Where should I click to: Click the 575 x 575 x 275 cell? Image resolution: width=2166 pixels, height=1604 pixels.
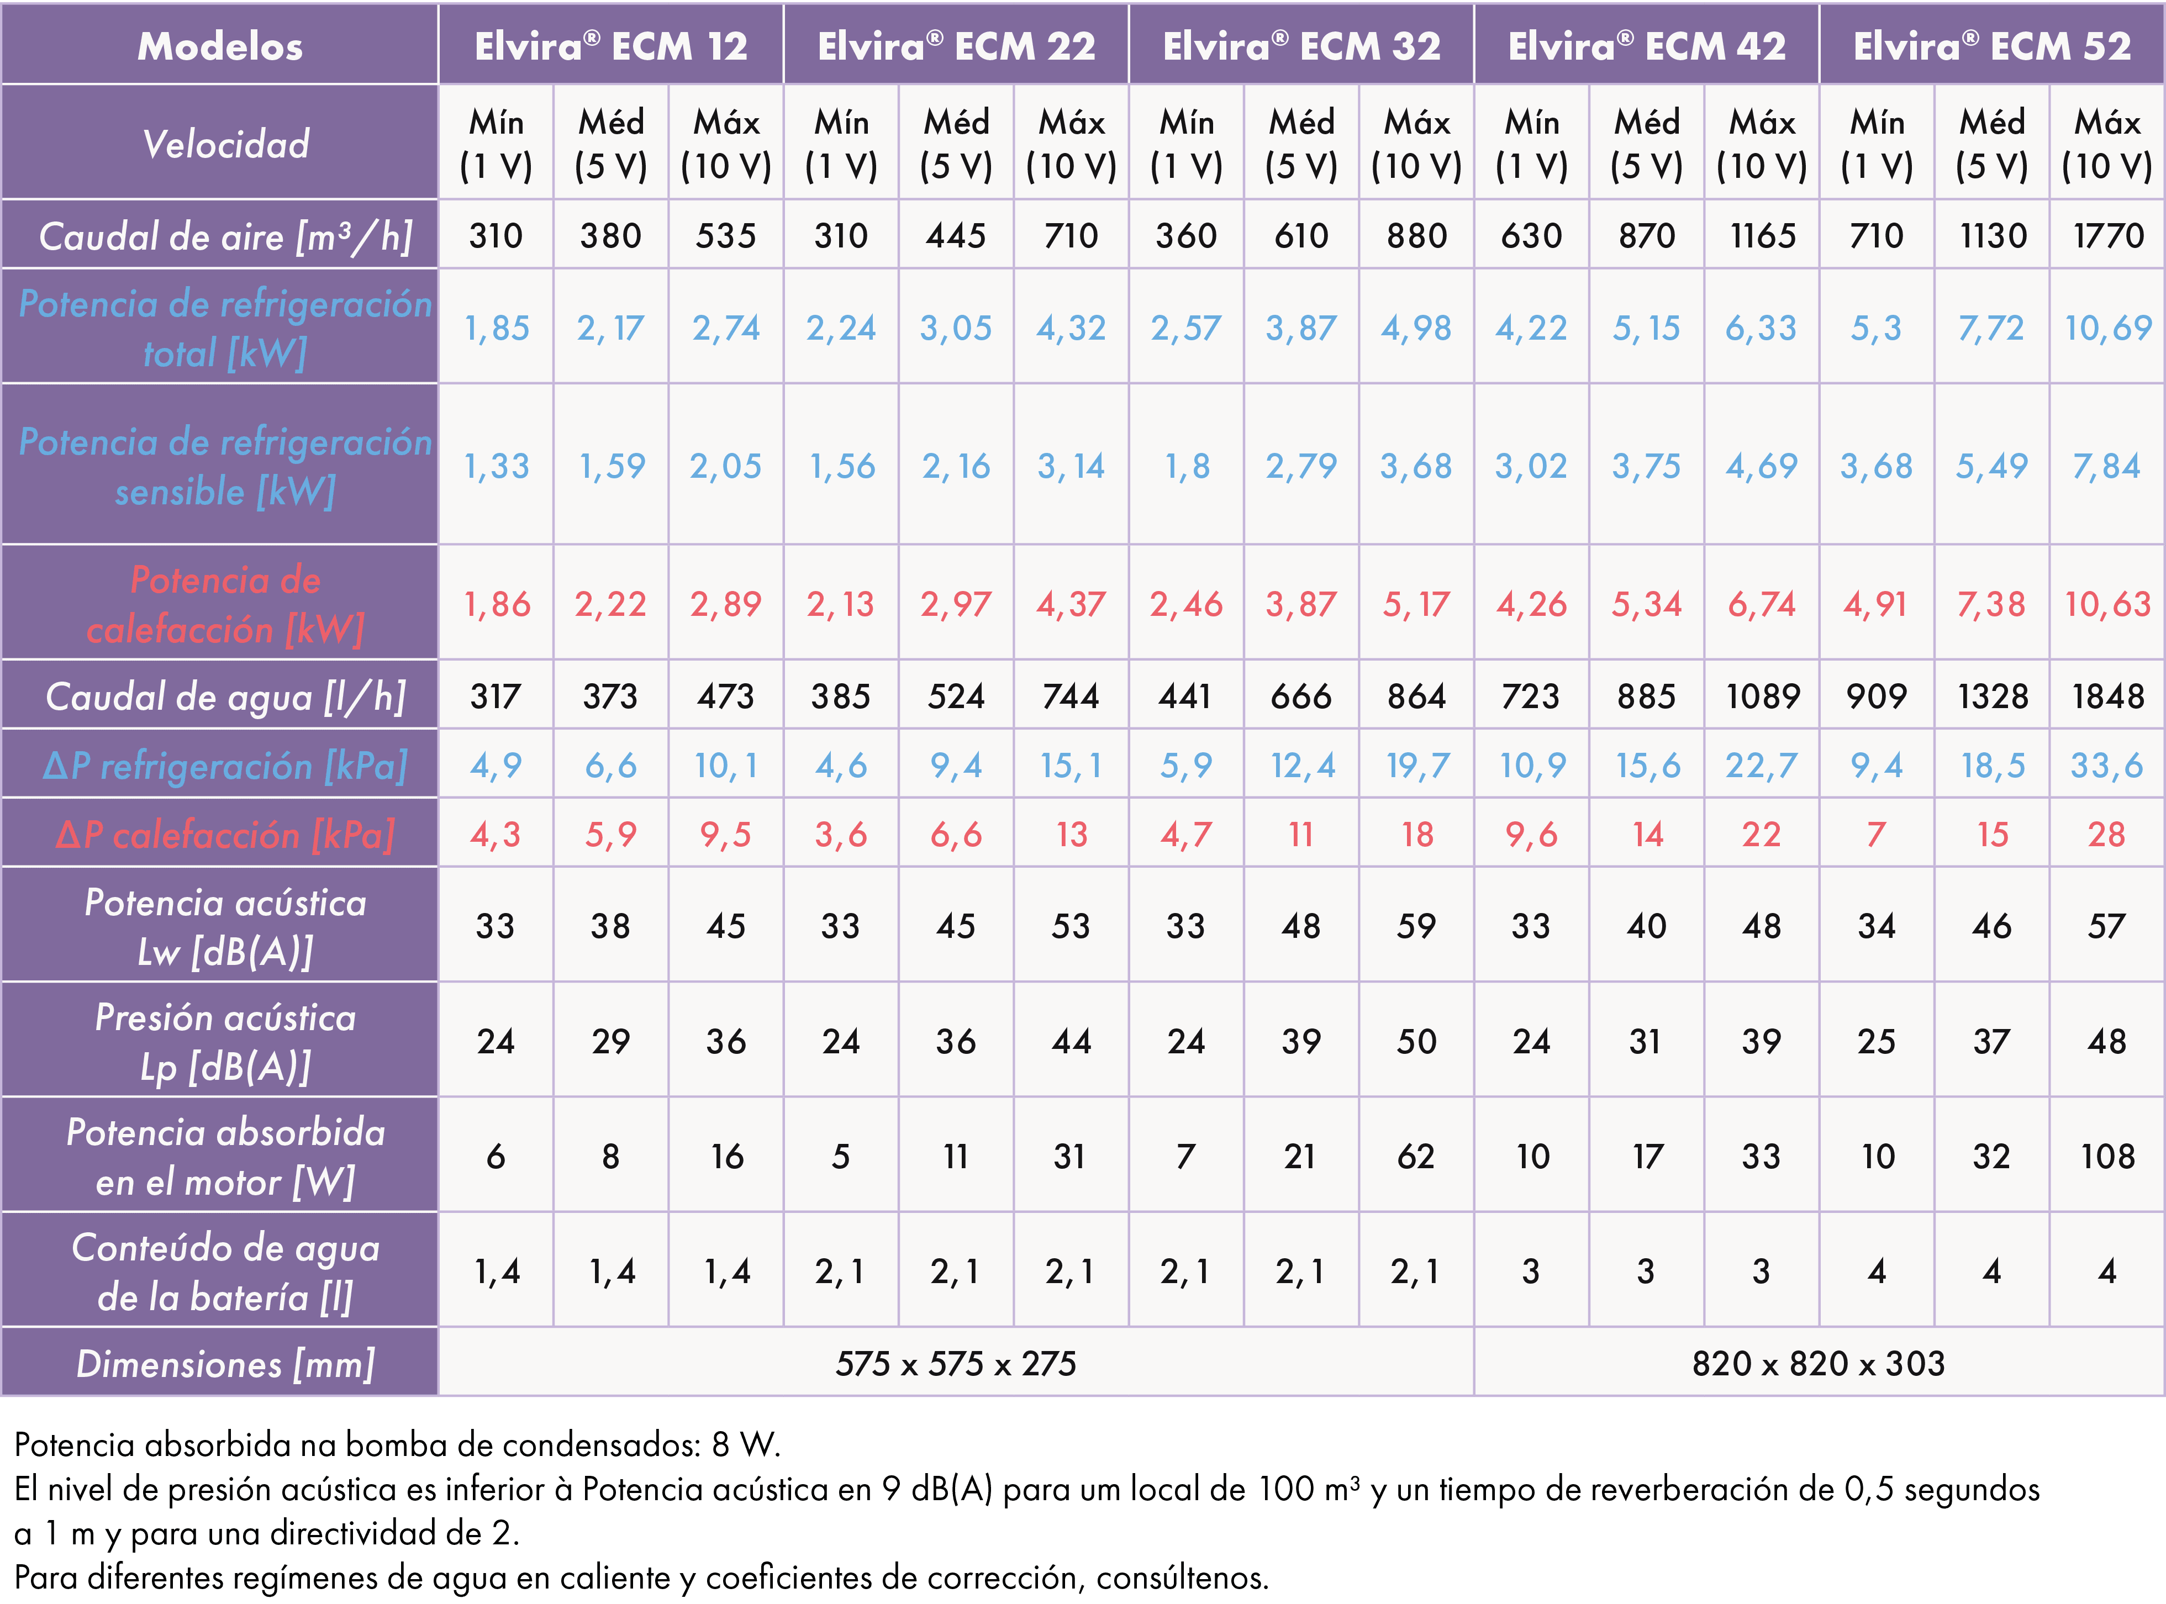(x=955, y=1363)
